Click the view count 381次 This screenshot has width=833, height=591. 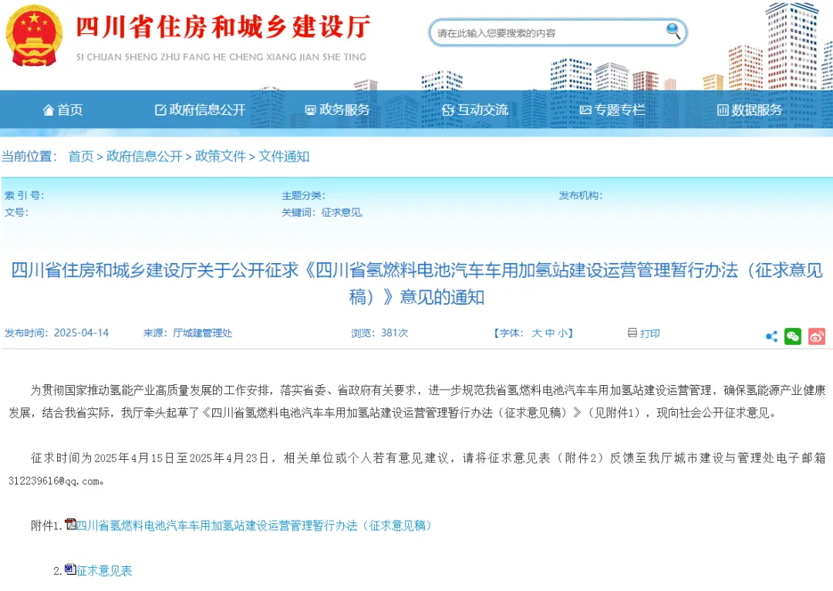point(394,333)
